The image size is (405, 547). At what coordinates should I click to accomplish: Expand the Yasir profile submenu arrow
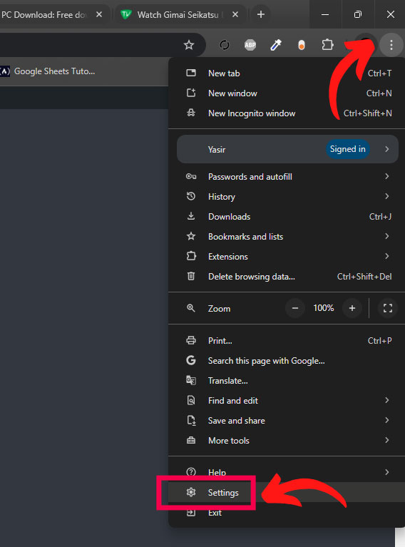(387, 149)
